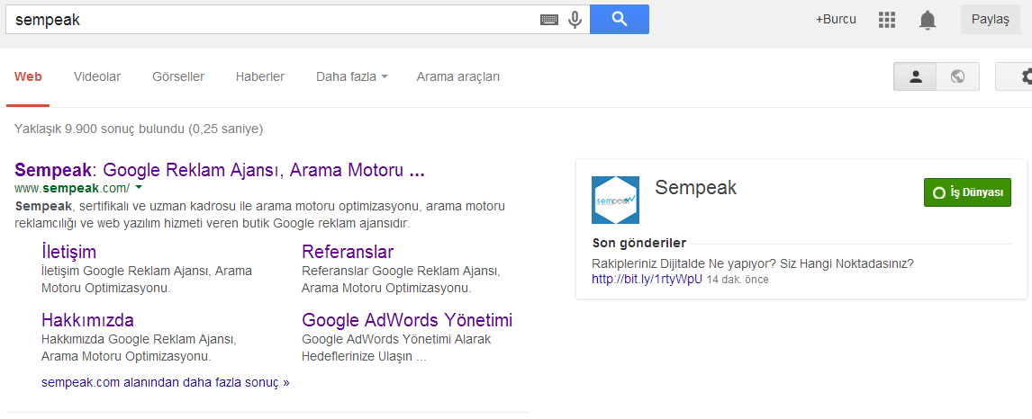Open Arama araçları search tools
1032x419 pixels.
[457, 77]
